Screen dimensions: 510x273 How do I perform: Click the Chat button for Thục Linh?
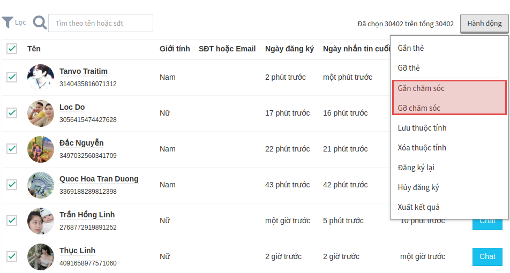(x=487, y=256)
